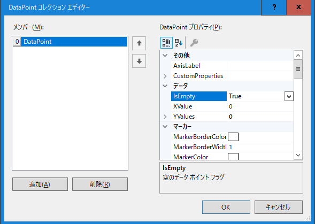
Task: Switch property grid to Categorized view
Action: click(166, 43)
